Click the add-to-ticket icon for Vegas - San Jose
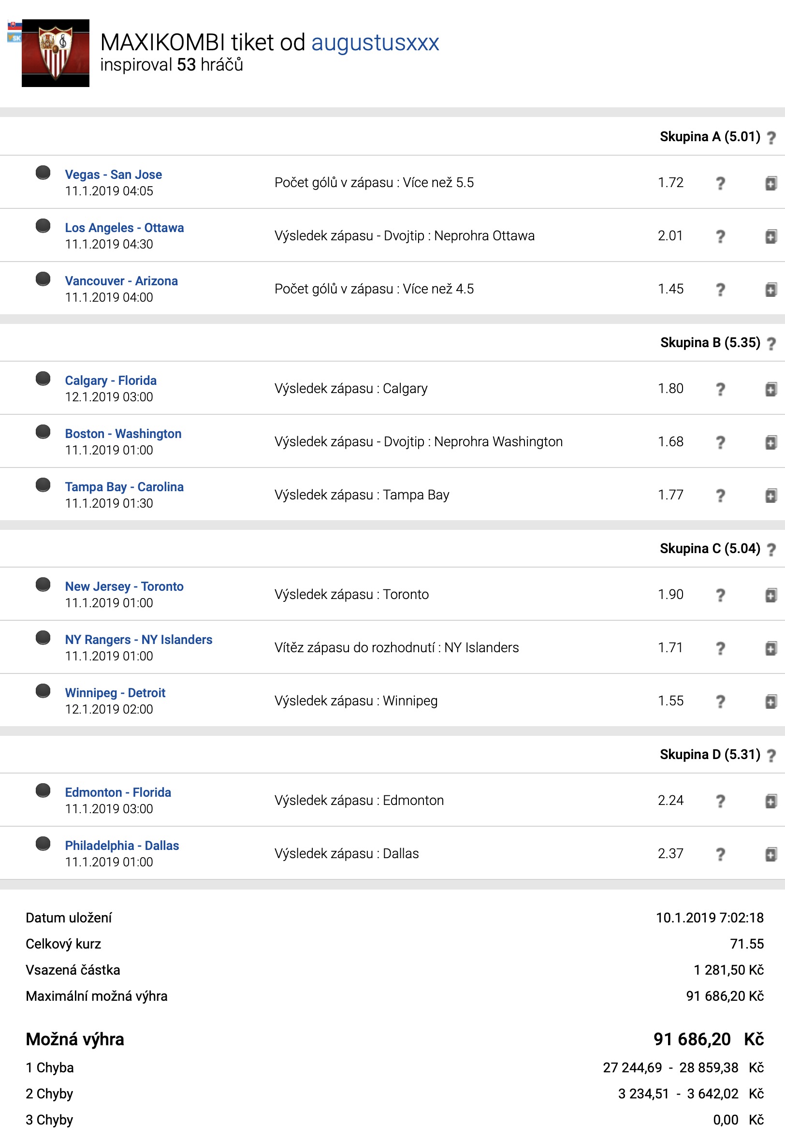Viewport: 785px width, 1140px height. coord(770,183)
